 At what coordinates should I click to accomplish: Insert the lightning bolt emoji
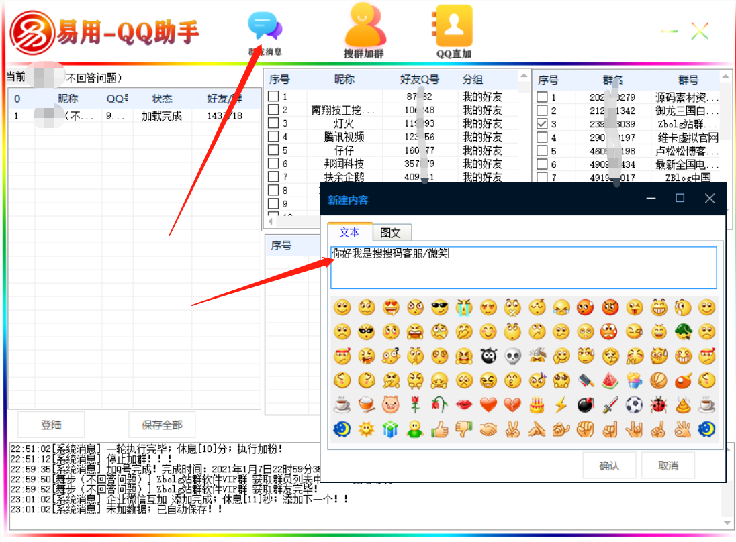point(561,404)
